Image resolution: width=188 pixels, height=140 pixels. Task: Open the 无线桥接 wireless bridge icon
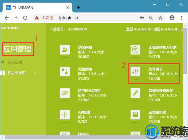65,71
